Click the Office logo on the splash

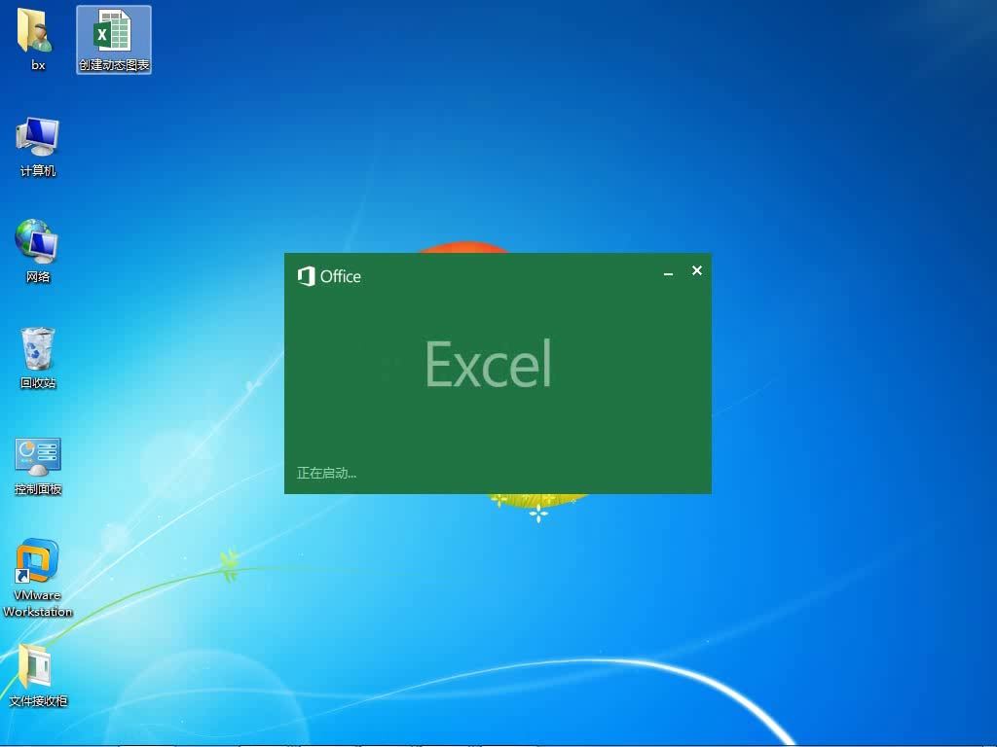pyautogui.click(x=329, y=276)
